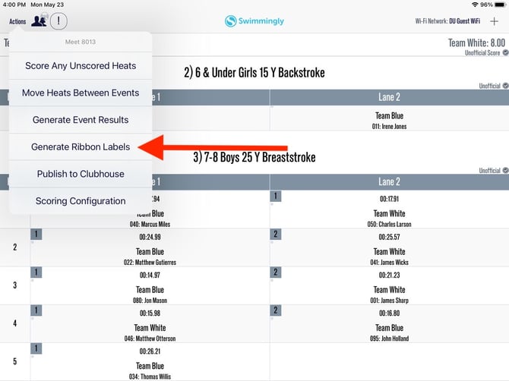Toggle Unofficial check for Breaststroke event
Screen dimensions: 509x381
505,171
